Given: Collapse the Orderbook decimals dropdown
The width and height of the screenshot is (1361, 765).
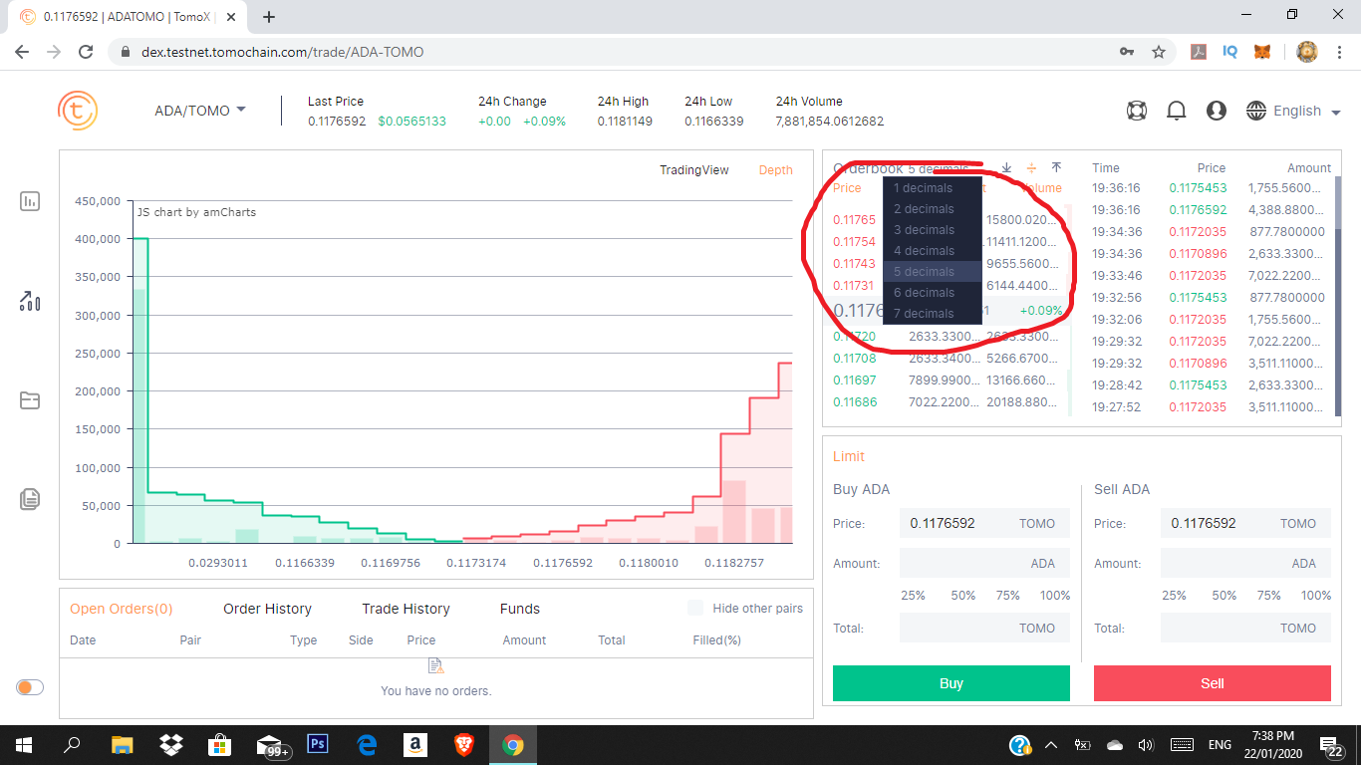Looking at the screenshot, I should point(937,168).
